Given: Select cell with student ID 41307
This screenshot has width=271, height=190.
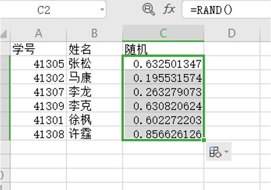Looking at the screenshot, I should 38,91.
